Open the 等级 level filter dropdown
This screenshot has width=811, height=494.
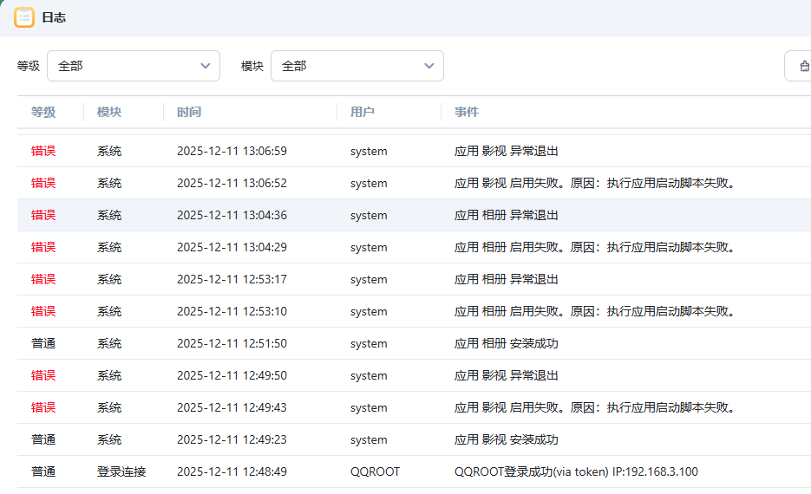pos(133,66)
